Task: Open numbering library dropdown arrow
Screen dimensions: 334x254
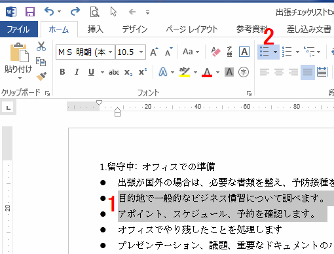Action: click(x=297, y=52)
